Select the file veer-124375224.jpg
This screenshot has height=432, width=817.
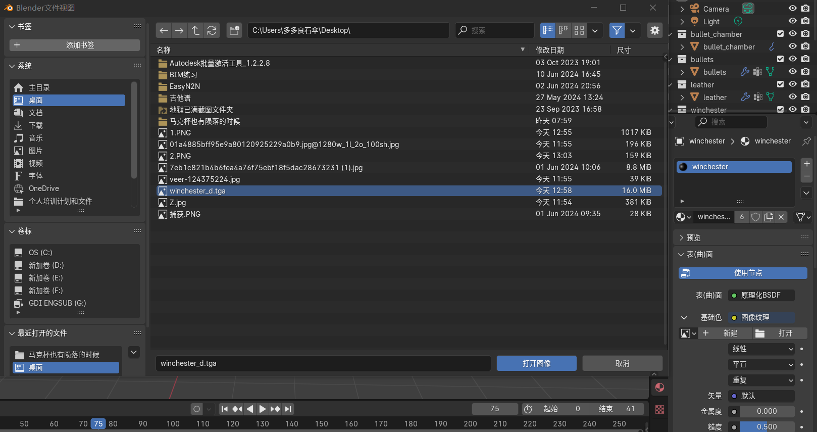coord(409,179)
